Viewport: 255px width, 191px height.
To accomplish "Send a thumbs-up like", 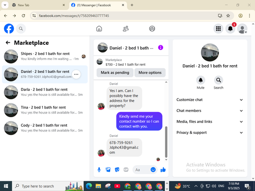I will tap(163, 170).
